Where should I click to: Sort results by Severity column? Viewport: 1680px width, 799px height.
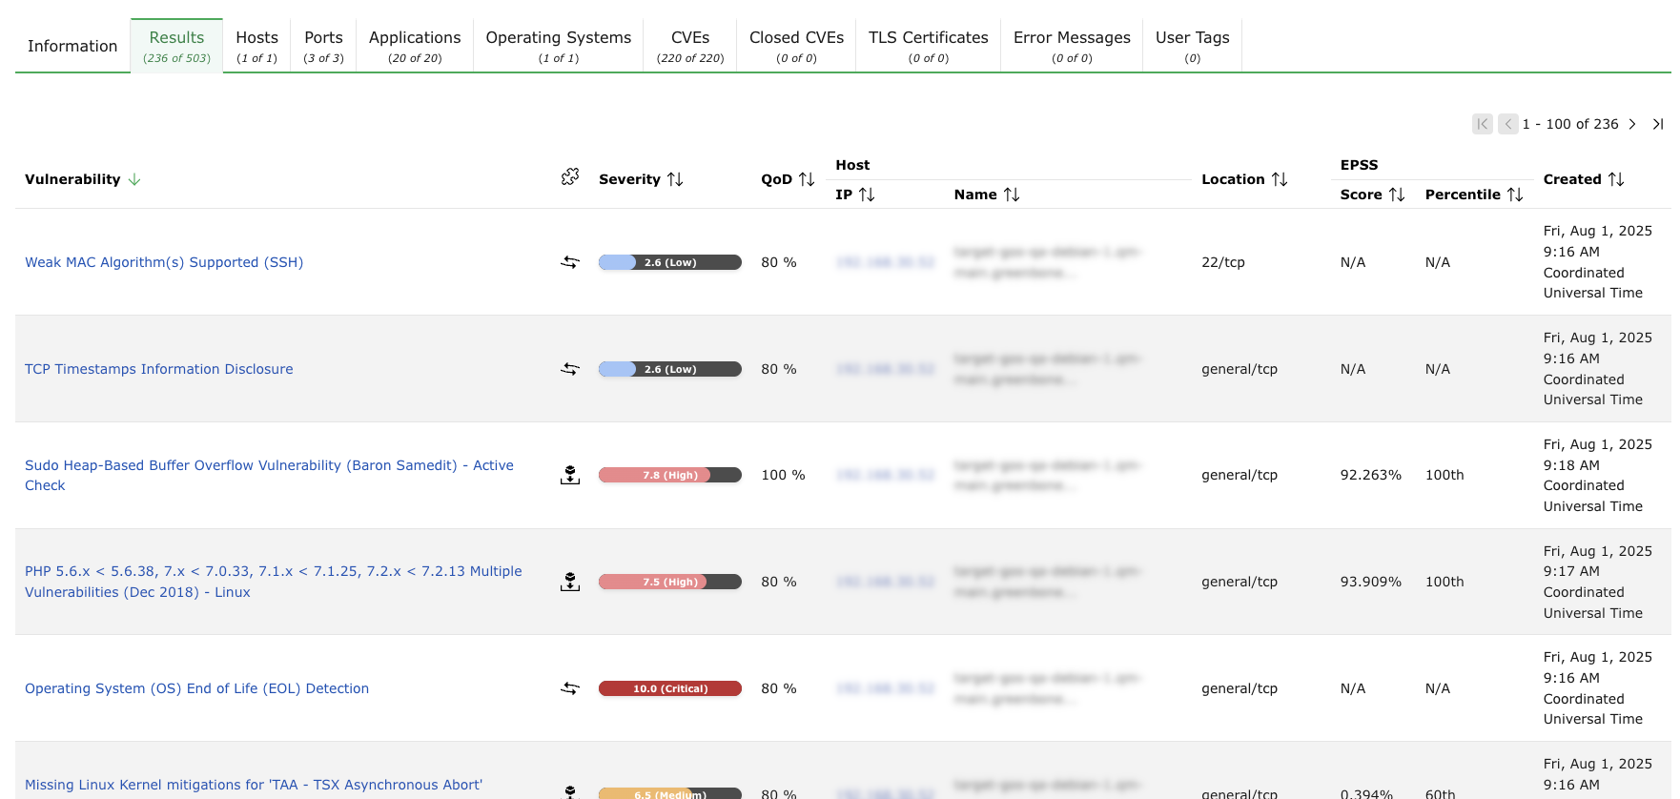point(641,179)
